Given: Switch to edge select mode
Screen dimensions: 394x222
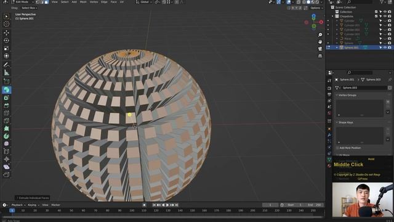Looking at the screenshot, I should pyautogui.click(x=42, y=2).
